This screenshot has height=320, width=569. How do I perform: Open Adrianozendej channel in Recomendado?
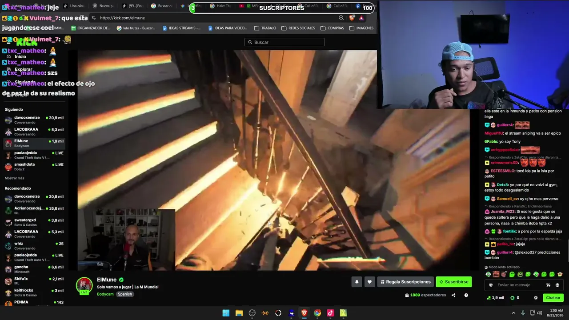pos(34,211)
